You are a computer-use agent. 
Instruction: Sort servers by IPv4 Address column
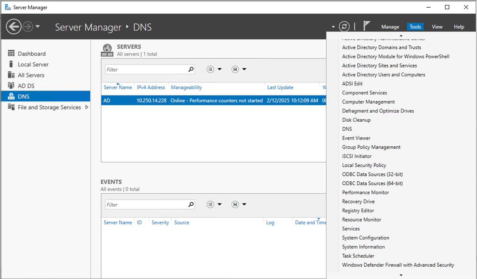click(x=151, y=87)
